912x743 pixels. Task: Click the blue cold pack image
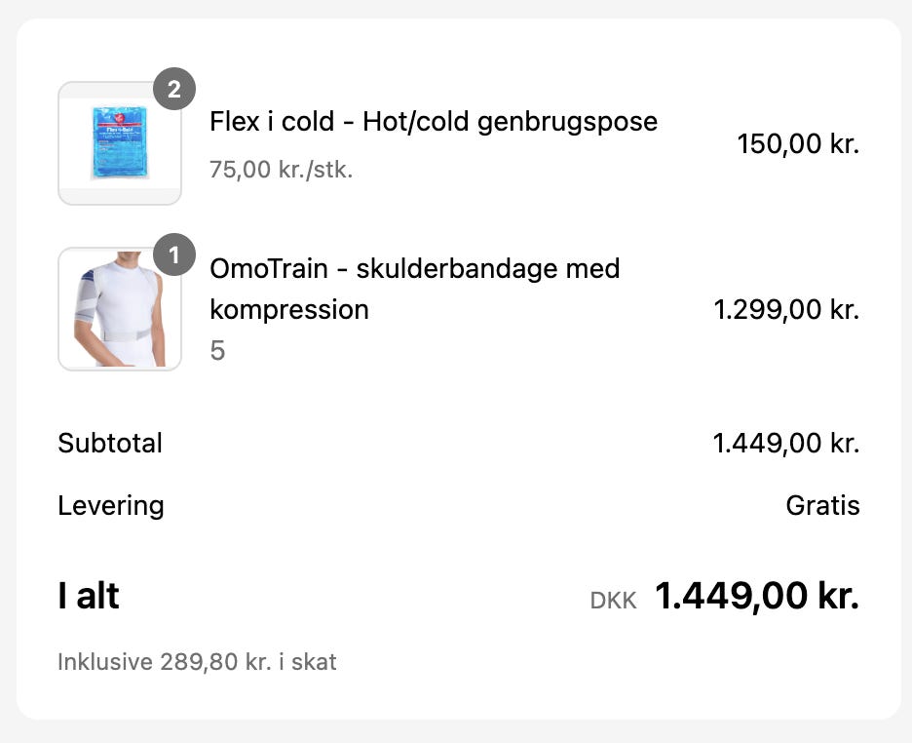tap(119, 143)
